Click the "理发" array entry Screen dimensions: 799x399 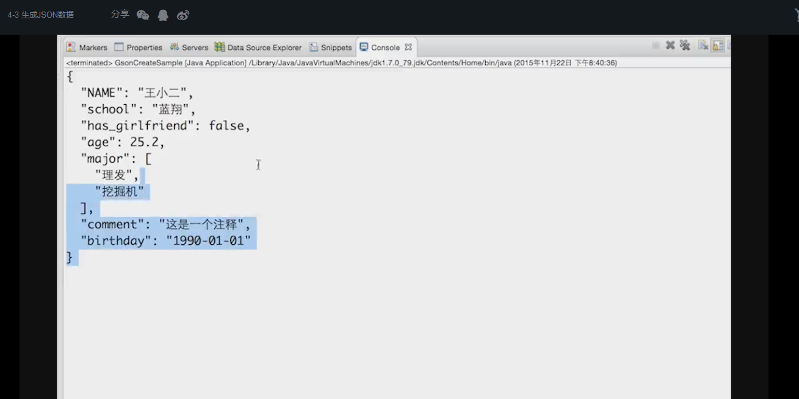[x=117, y=175]
